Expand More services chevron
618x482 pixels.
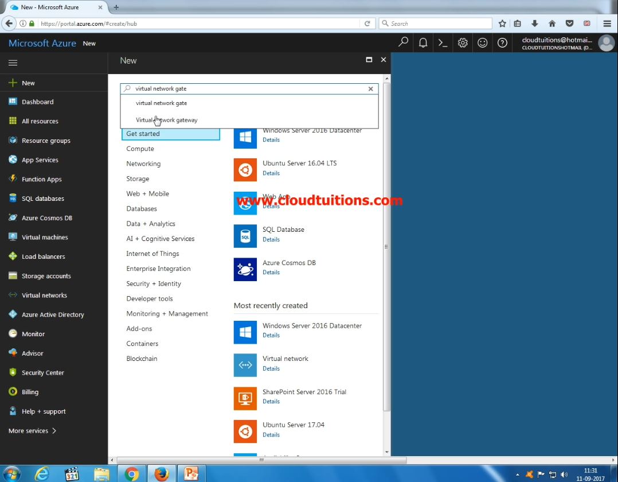[x=54, y=431]
